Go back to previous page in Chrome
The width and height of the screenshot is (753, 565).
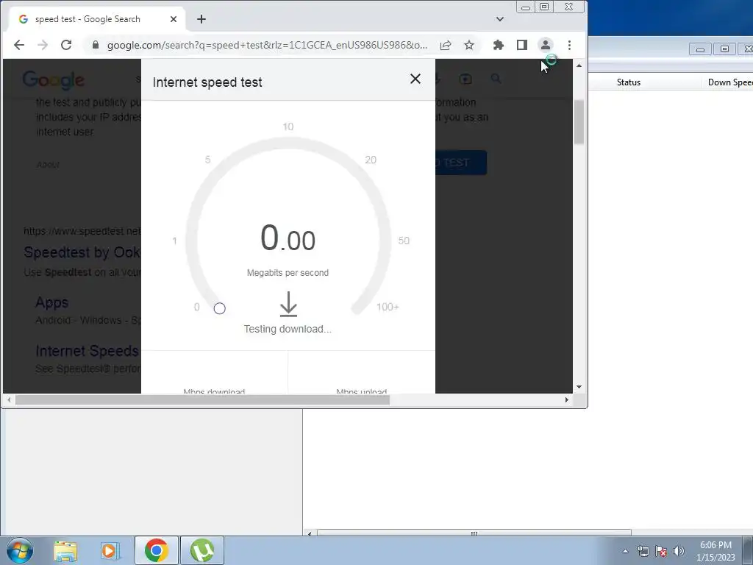pyautogui.click(x=19, y=45)
